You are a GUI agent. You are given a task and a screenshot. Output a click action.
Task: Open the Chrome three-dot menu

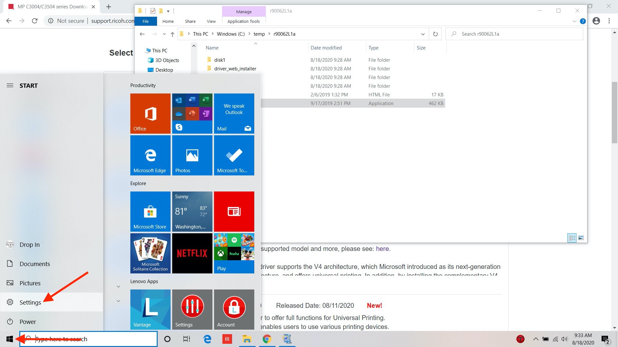coord(609,21)
